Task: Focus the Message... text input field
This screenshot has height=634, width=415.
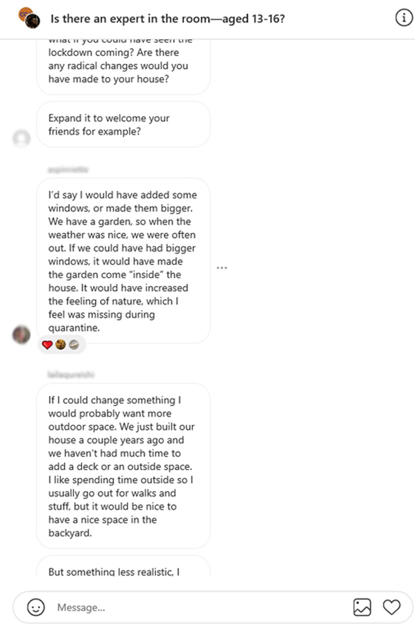Action: click(x=201, y=607)
